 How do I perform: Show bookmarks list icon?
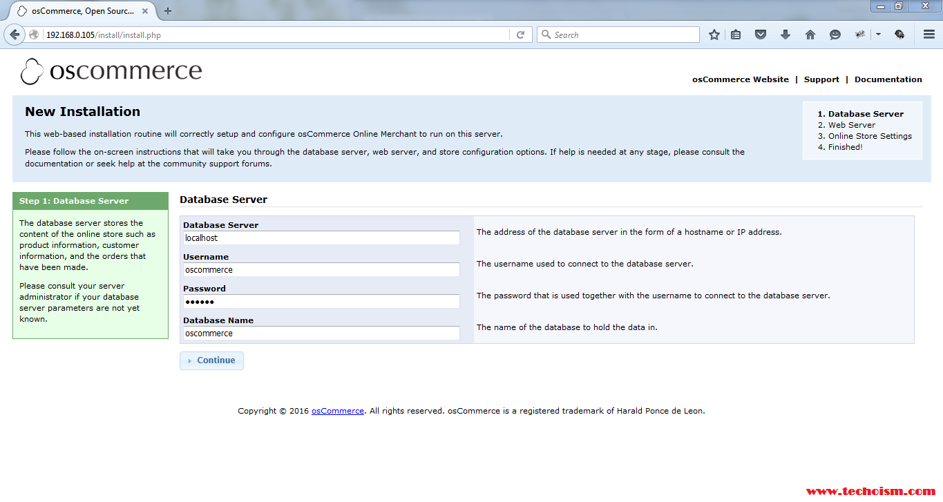736,35
